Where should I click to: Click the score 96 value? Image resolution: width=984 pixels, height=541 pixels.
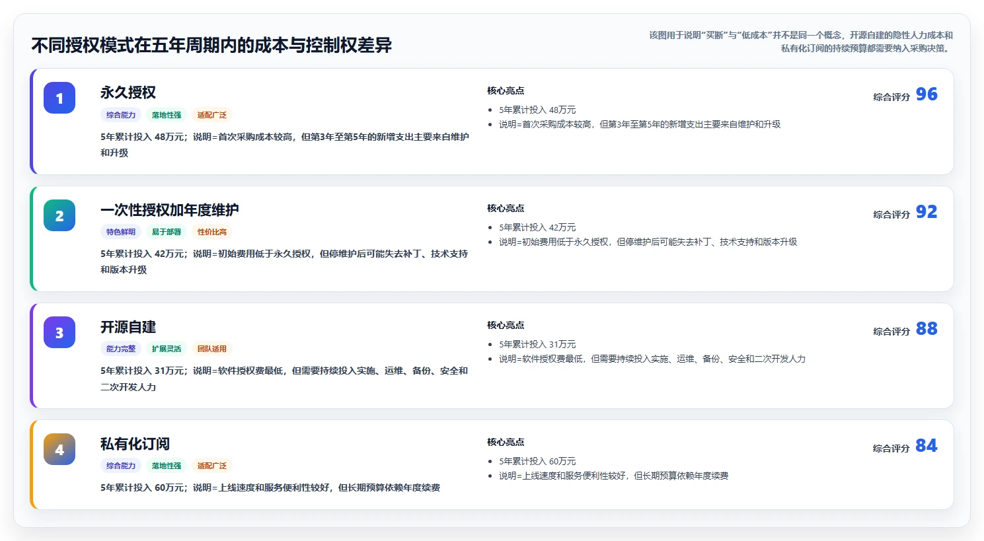coord(927,94)
